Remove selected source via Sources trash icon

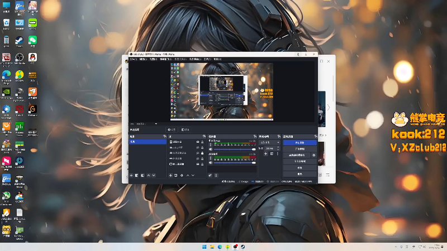[x=176, y=176]
